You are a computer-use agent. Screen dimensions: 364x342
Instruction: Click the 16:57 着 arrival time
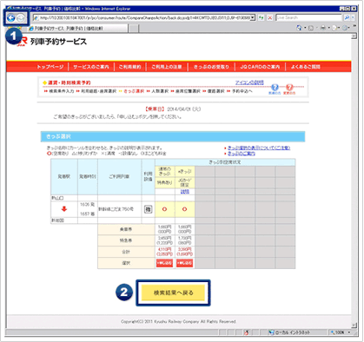87,214
